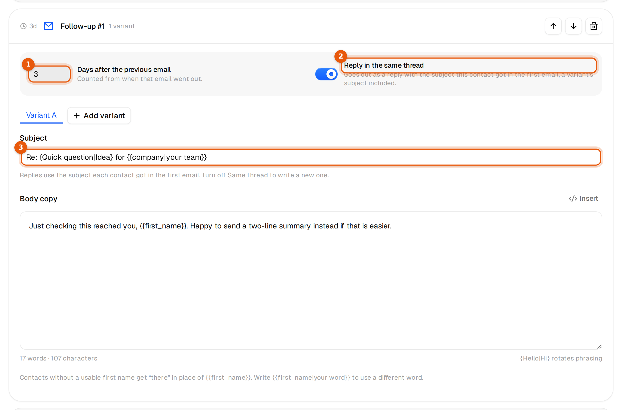Click the '17 words · 107 characters' counter
Screen dimensions: 622x410
59,358
